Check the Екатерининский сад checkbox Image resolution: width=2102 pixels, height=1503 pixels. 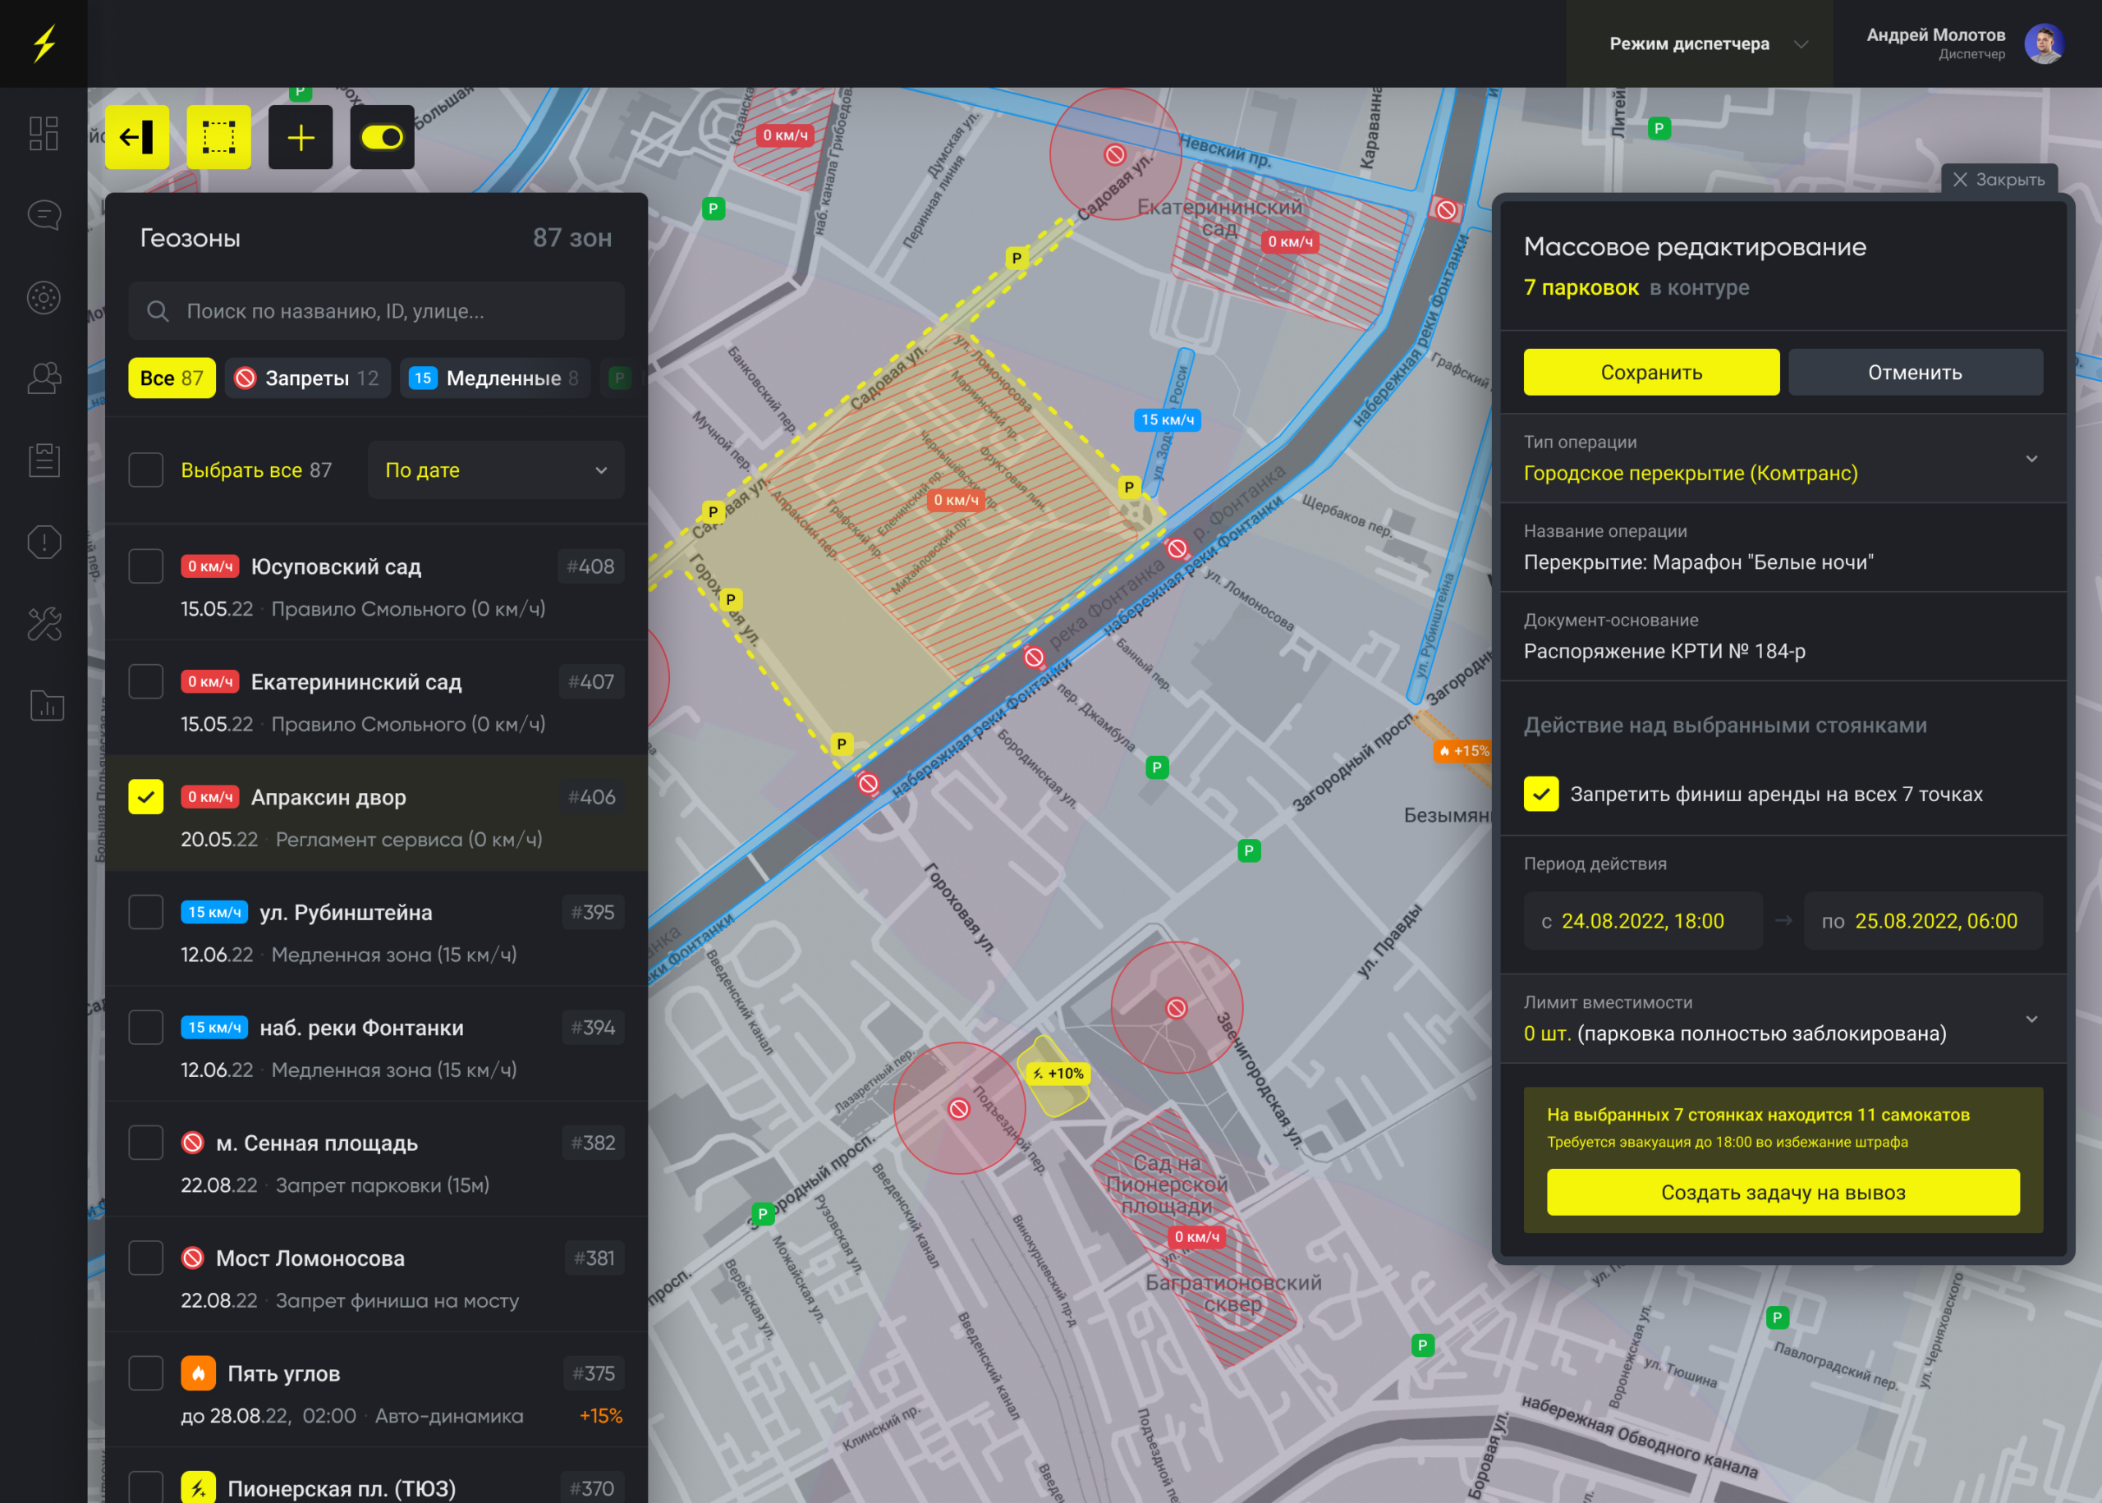coord(145,681)
